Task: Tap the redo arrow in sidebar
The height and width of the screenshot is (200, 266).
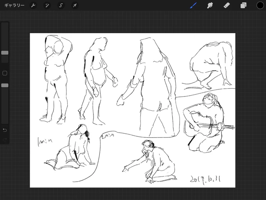Action: [x=5, y=140]
